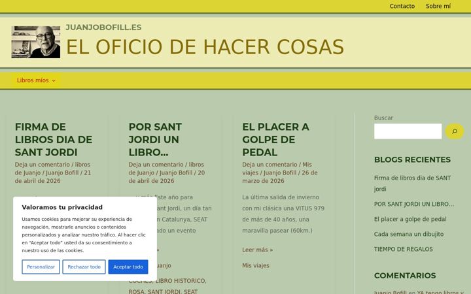Open LIBRO HISTORICO tag link
Image resolution: width=471 pixels, height=294 pixels.
tap(181, 281)
